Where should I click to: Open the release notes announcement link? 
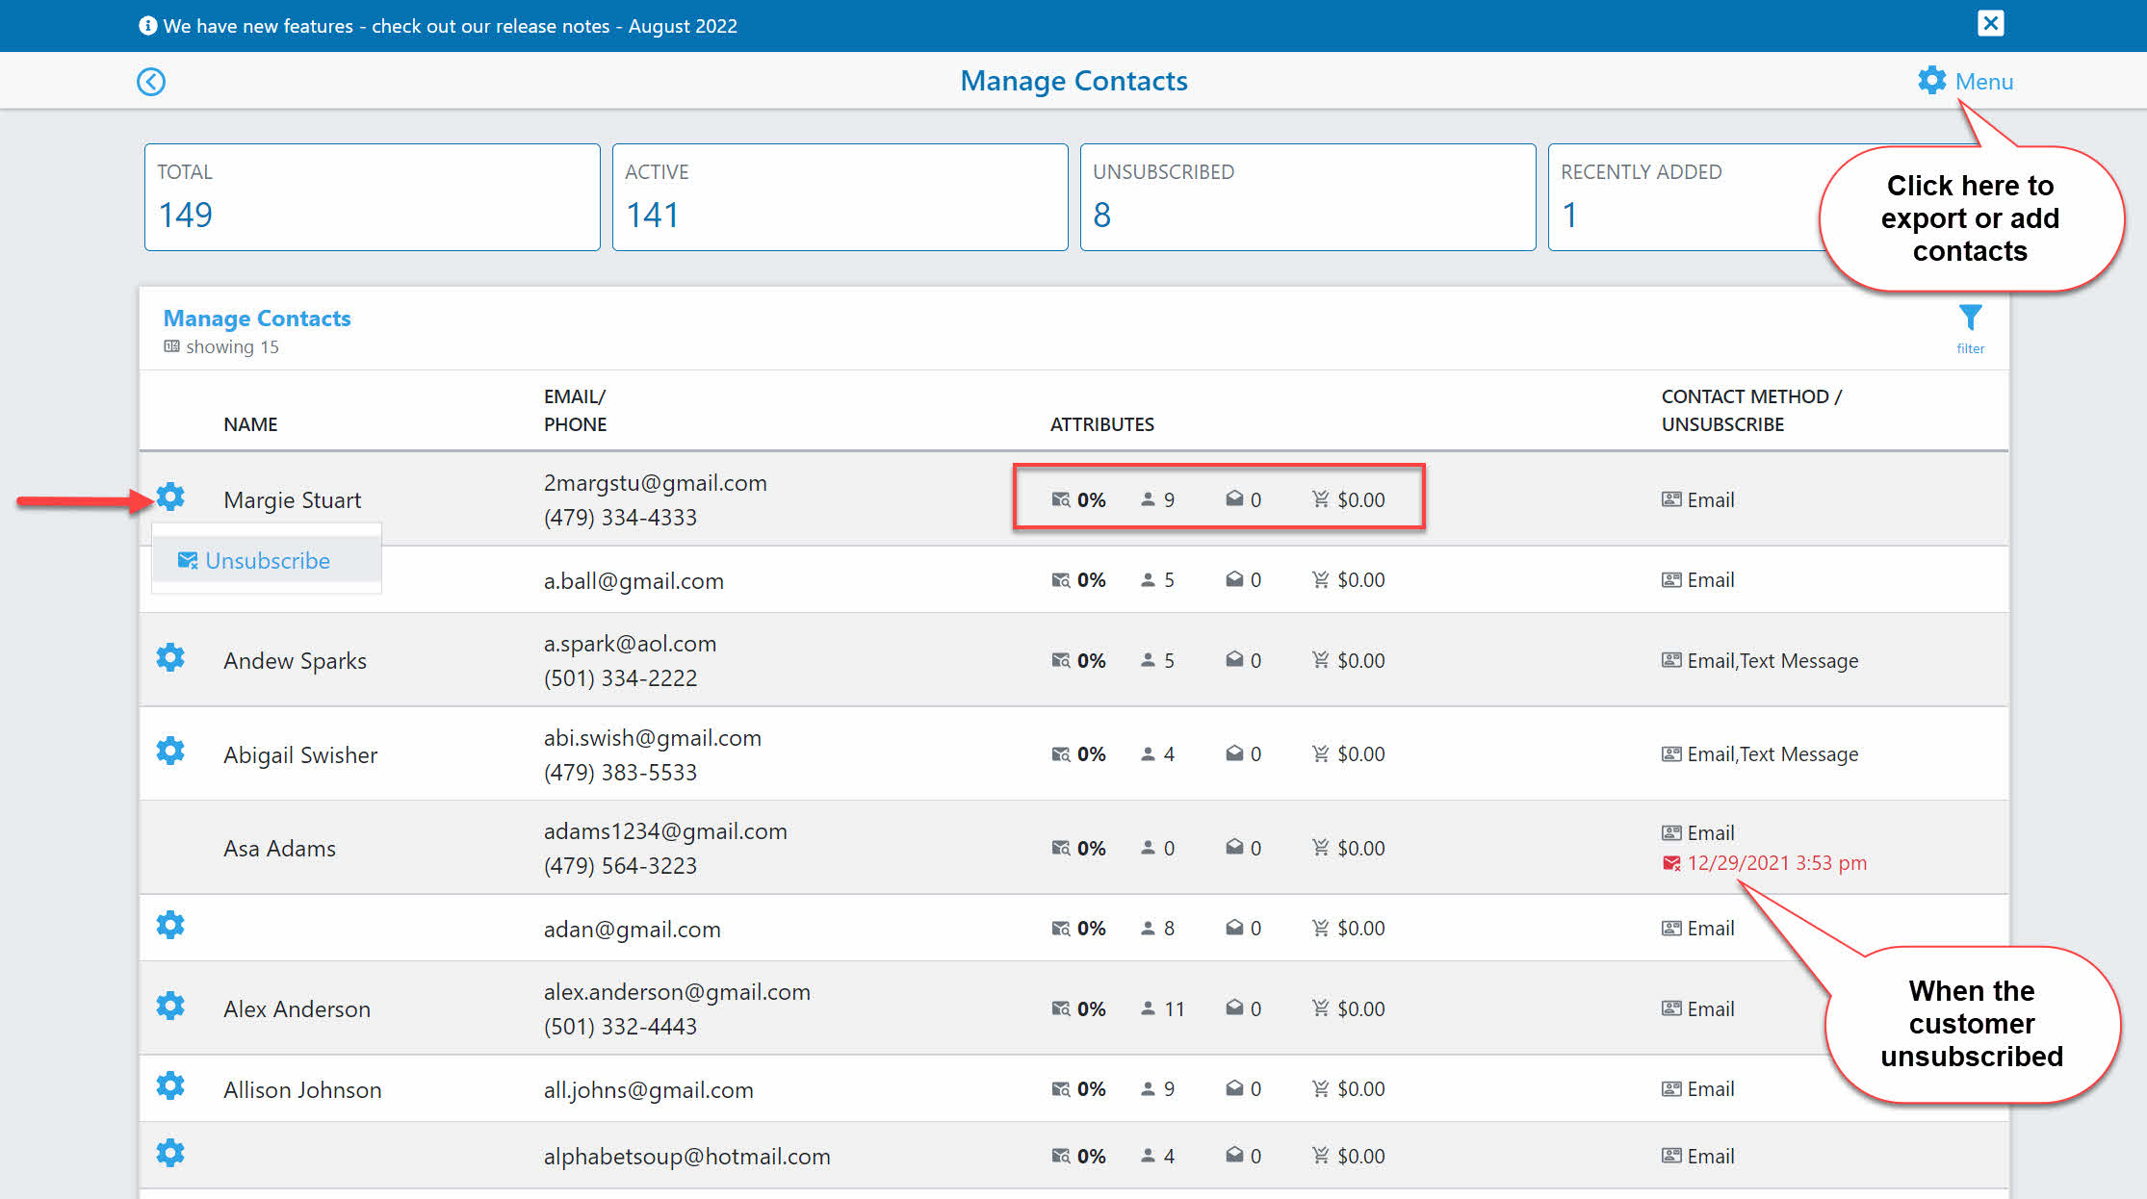(450, 26)
